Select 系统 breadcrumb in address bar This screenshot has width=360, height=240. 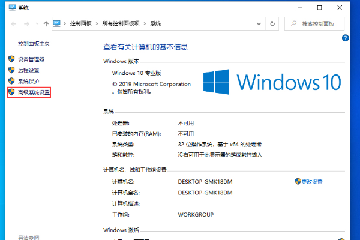(x=155, y=23)
